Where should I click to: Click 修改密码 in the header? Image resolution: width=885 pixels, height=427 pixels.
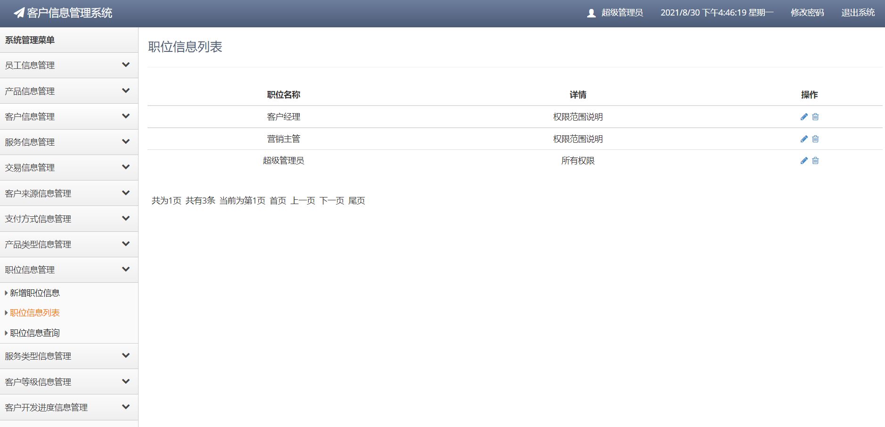tap(807, 13)
